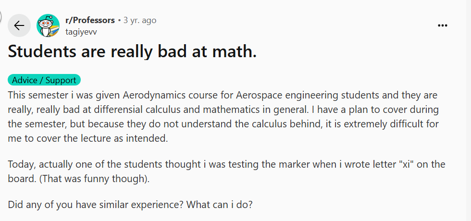Click the vertical scrollbar strip on the right edge
Image resolution: width=471 pixels, height=221 pixels.
pos(469,110)
